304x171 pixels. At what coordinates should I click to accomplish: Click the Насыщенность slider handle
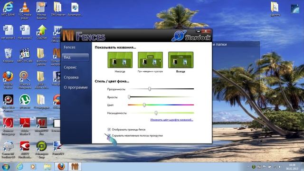156,113
